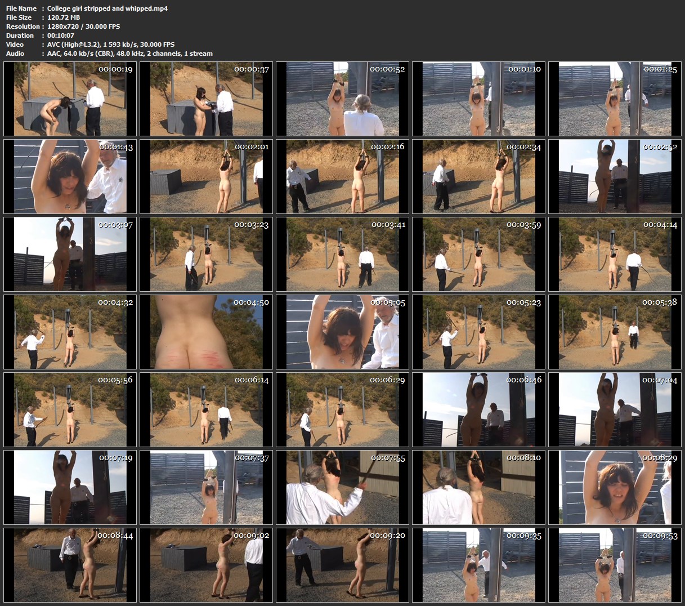Open the 00:03:41 thumbnail
This screenshot has width=685, height=606.
coord(343,255)
